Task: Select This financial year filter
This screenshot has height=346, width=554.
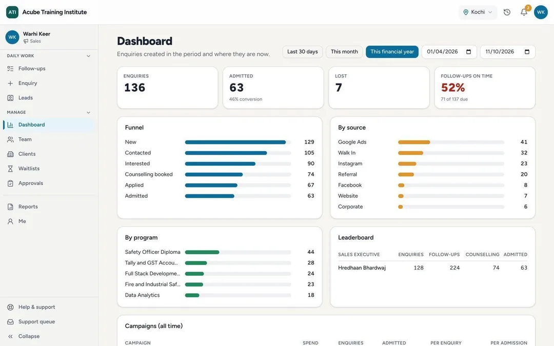Action: (392, 52)
